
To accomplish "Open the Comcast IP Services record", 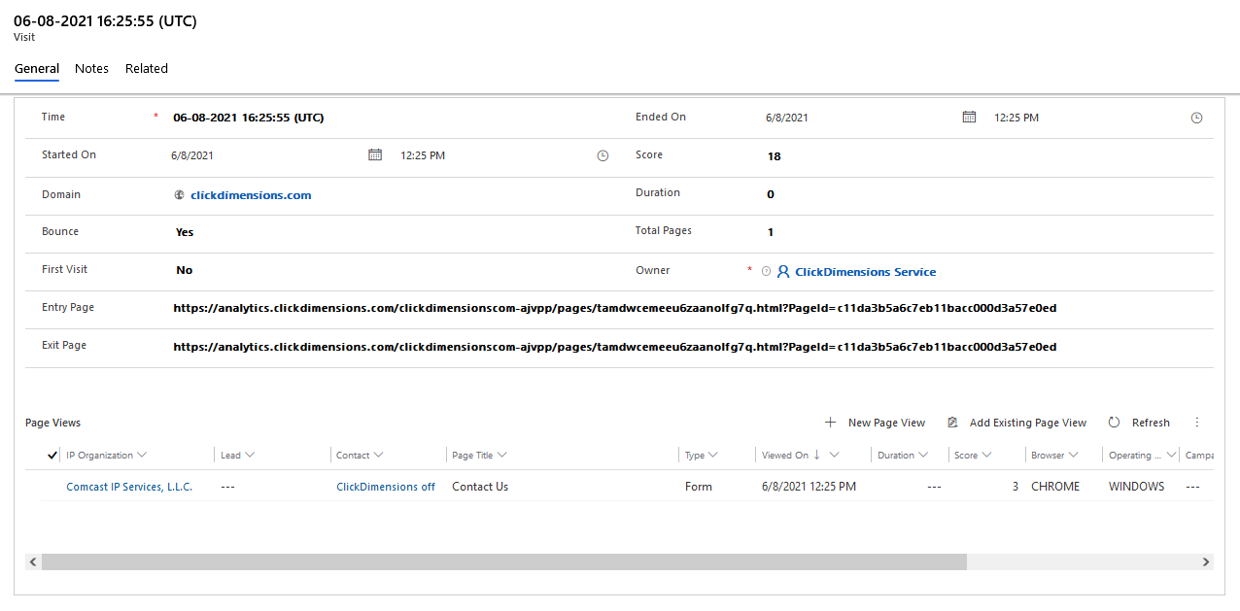I will pyautogui.click(x=128, y=486).
